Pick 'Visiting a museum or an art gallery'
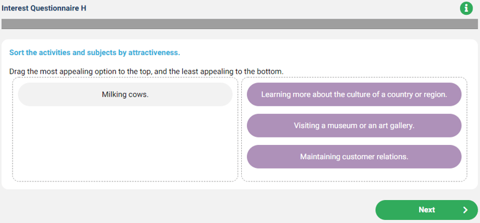480x223 pixels. pyautogui.click(x=354, y=126)
